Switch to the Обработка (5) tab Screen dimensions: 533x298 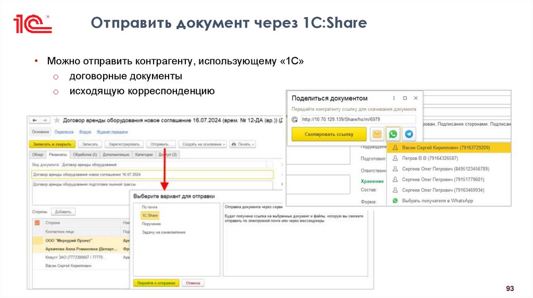coord(85,155)
